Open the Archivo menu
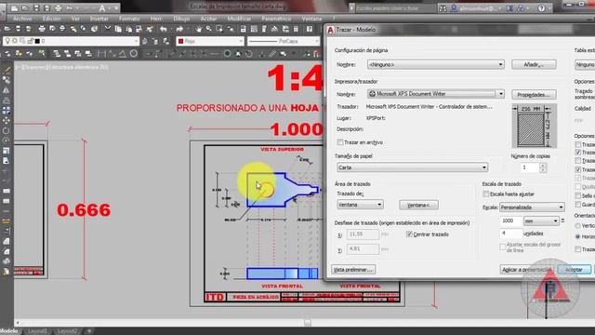The image size is (595, 335). [x=22, y=19]
